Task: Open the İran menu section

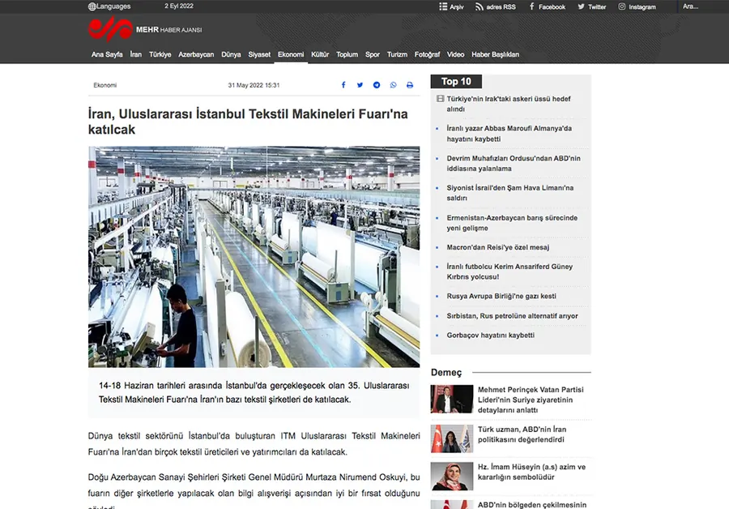Action: [x=136, y=54]
